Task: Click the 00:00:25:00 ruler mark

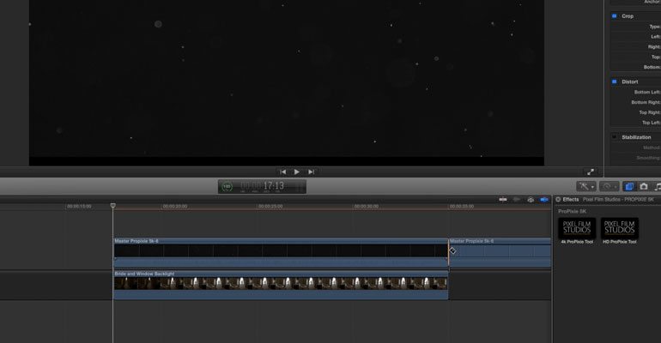Action: [x=270, y=207]
